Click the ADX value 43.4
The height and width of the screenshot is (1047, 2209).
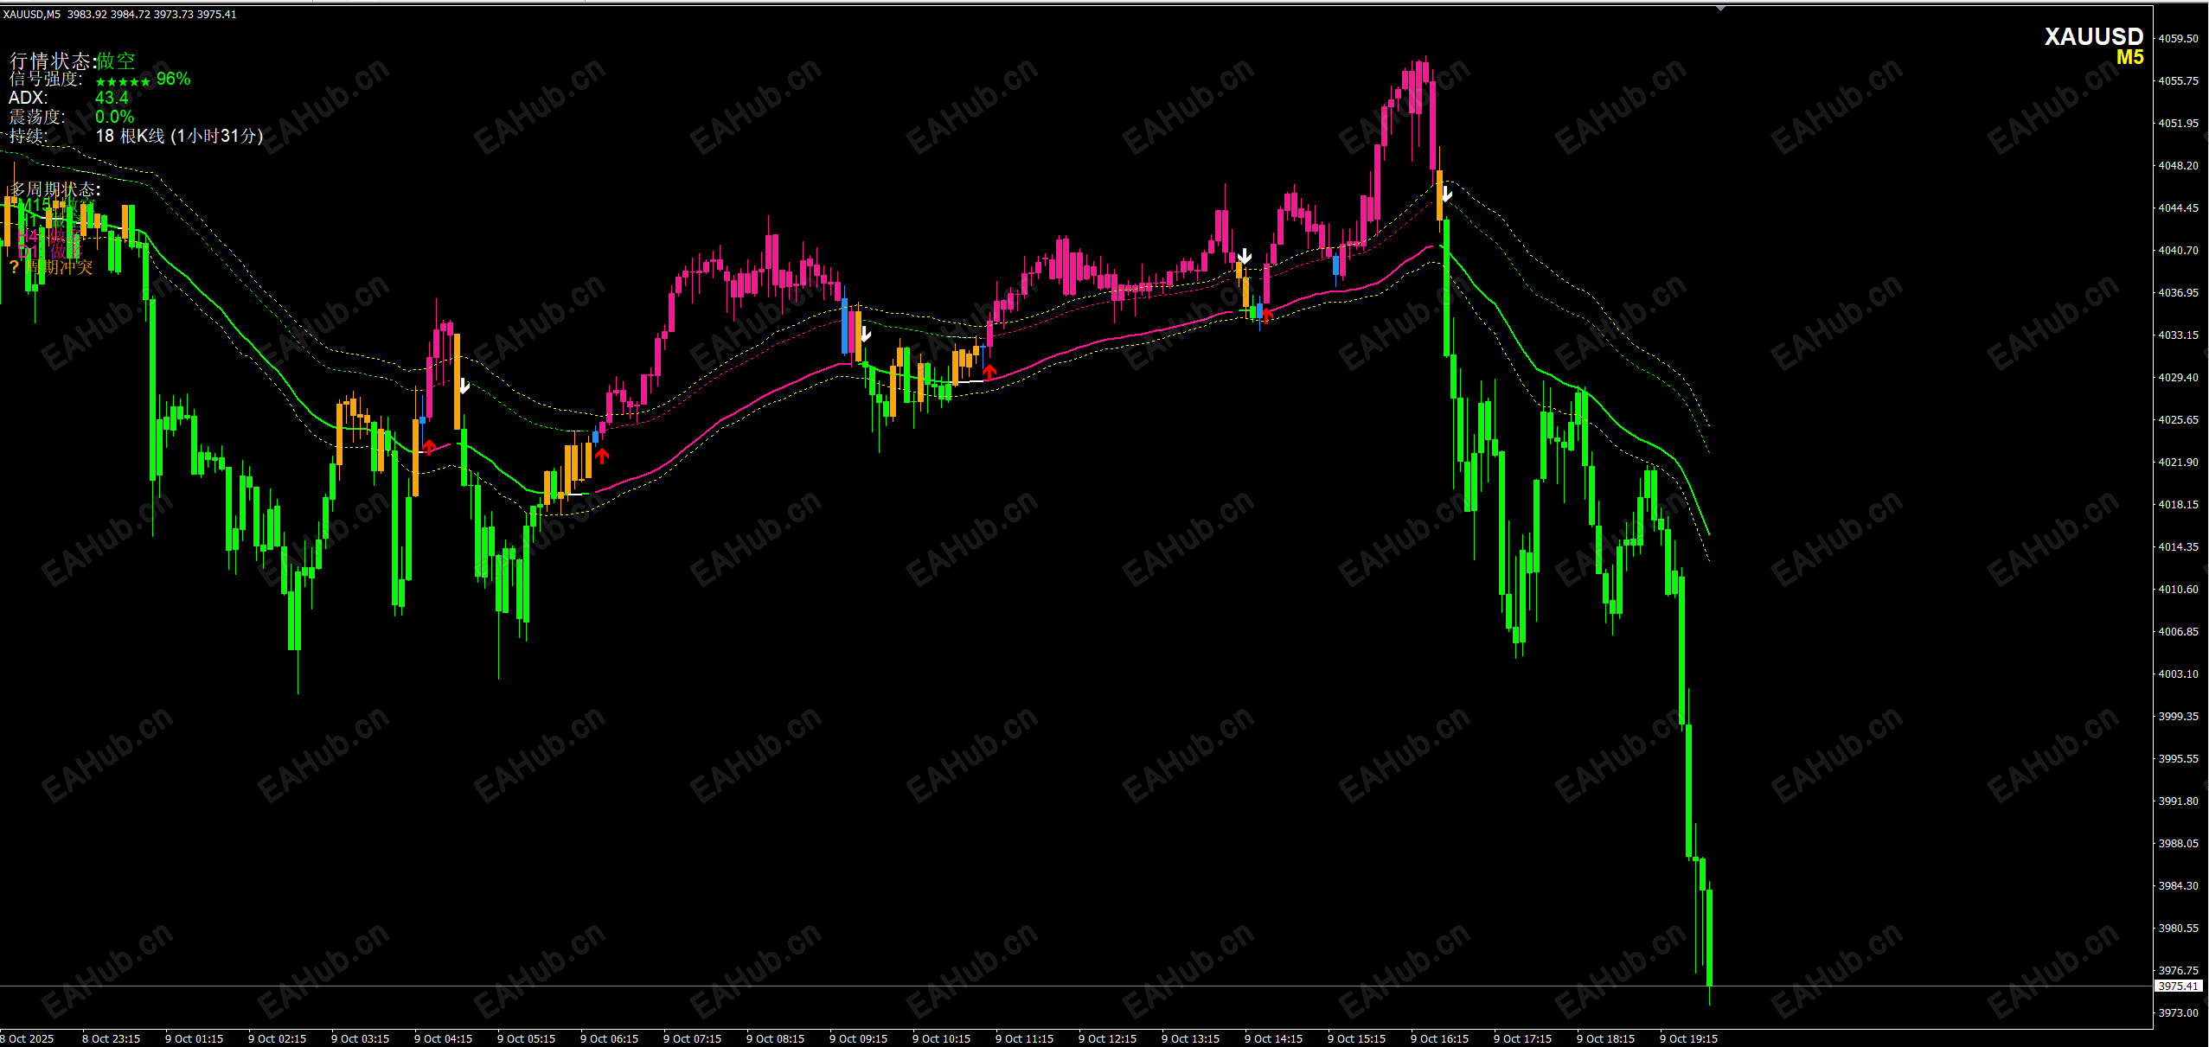112,98
